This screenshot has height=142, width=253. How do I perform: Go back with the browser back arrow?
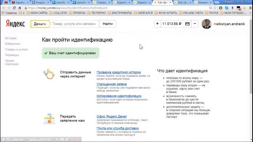point(4,8)
